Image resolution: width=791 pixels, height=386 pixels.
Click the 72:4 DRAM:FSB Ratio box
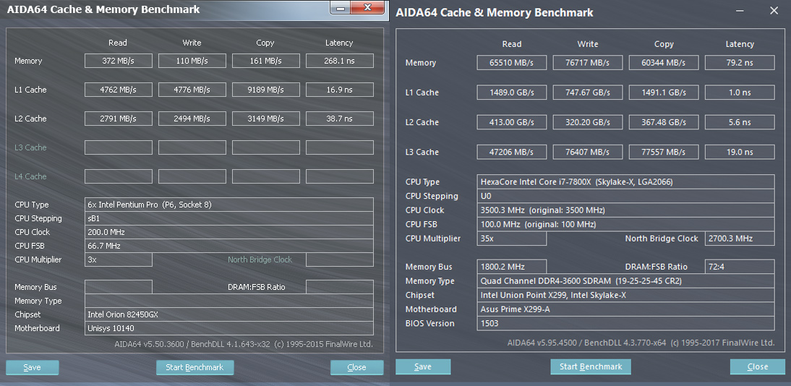tap(739, 267)
